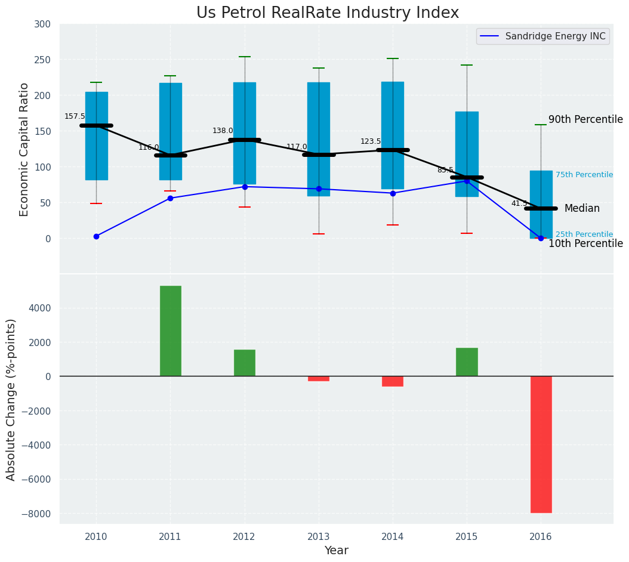Screen dimensions: 629x562
Task: Click the 138.0 median label for 2012
Action: pyautogui.click(x=223, y=131)
